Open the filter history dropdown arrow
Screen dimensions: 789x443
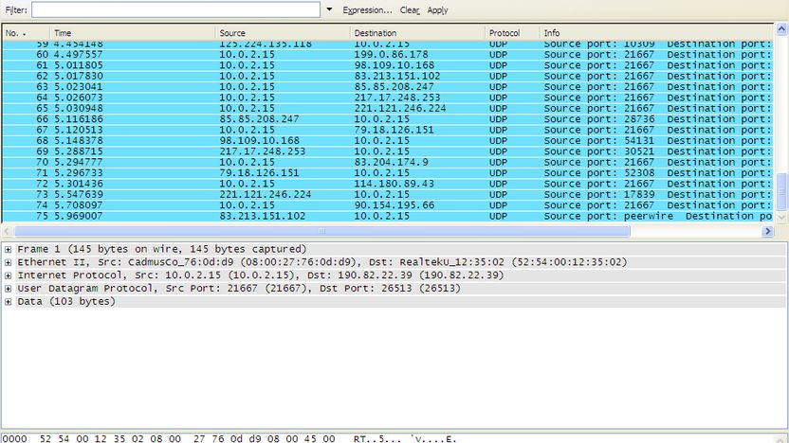tap(329, 9)
